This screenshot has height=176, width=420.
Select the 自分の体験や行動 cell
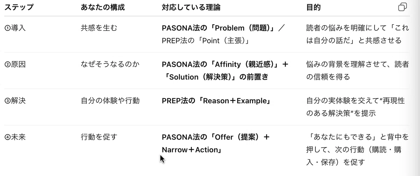[x=110, y=101]
